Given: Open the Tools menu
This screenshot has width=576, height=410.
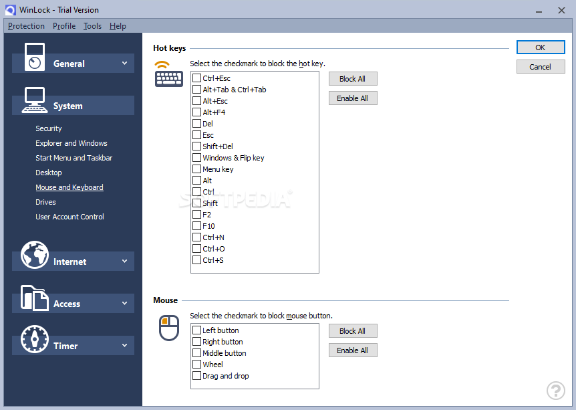Looking at the screenshot, I should pyautogui.click(x=92, y=26).
